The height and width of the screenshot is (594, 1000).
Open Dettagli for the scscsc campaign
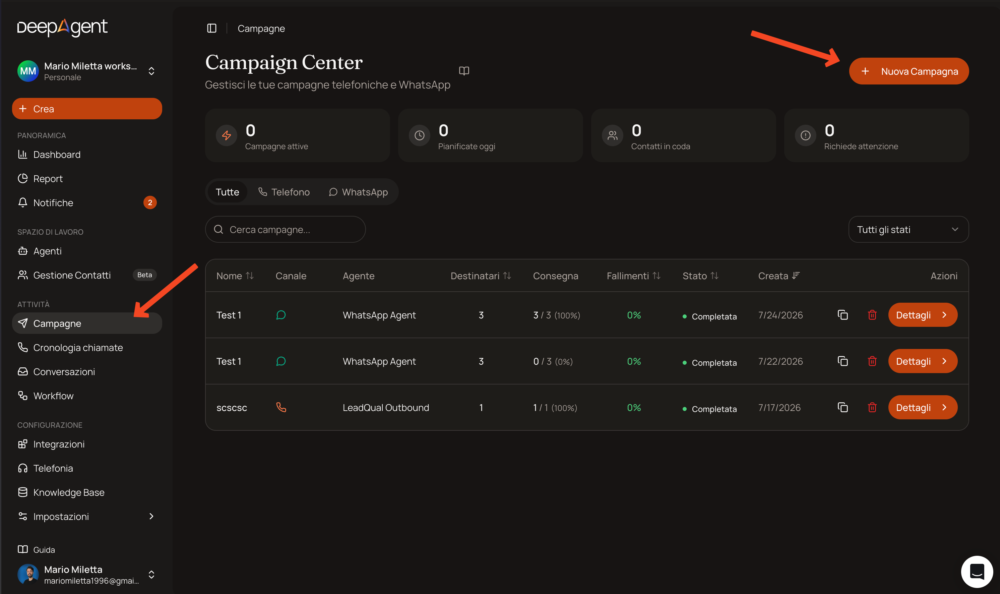922,408
